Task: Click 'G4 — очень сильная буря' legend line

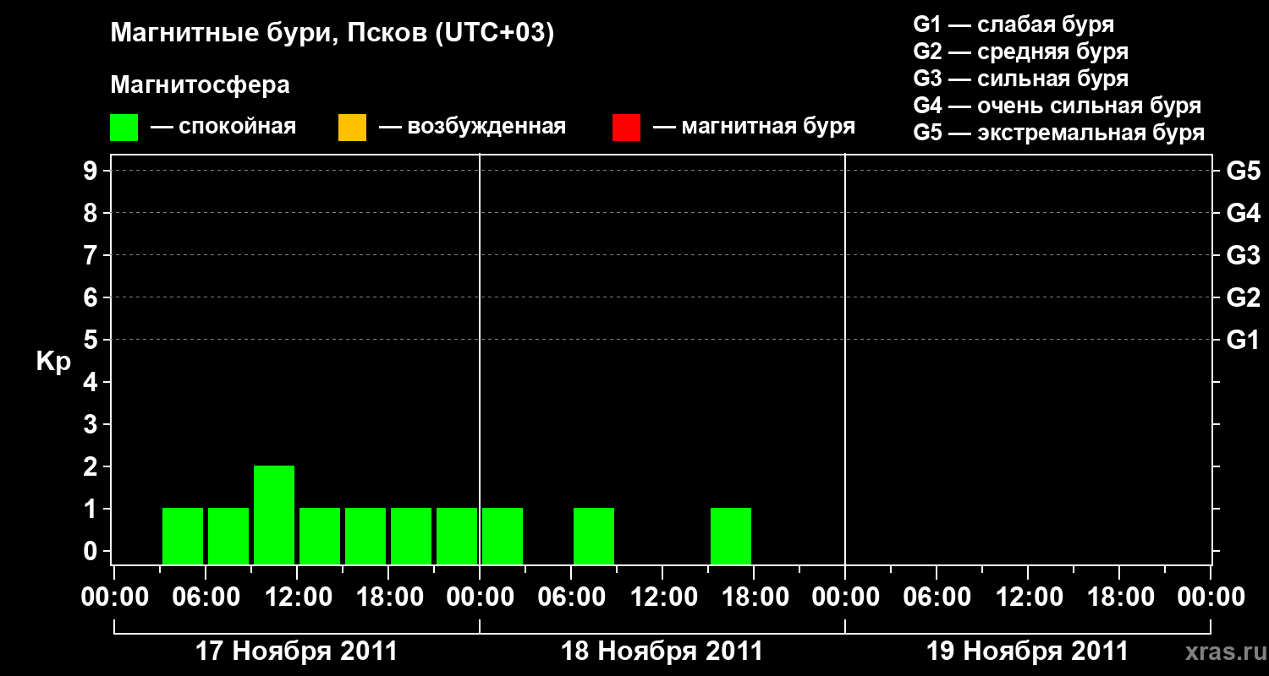Action: point(1057,106)
